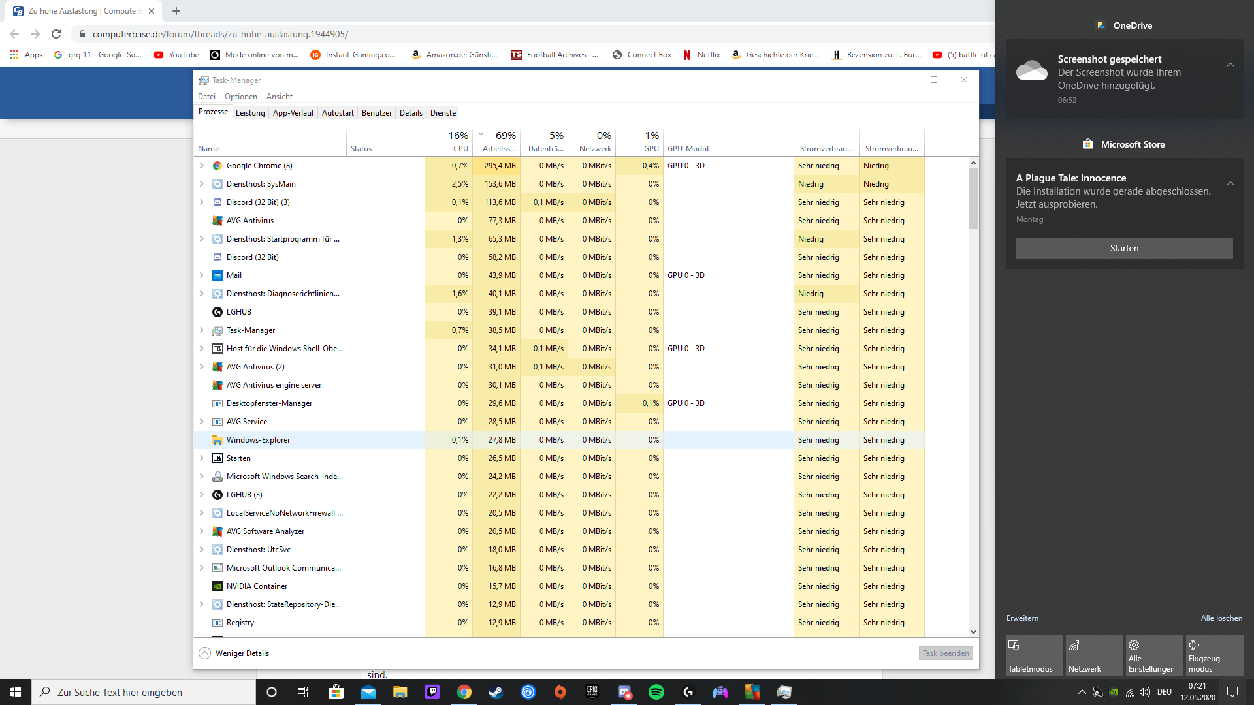This screenshot has height=705, width=1254.
Task: Toggle Tabletmodus quick action
Action: [x=1034, y=655]
